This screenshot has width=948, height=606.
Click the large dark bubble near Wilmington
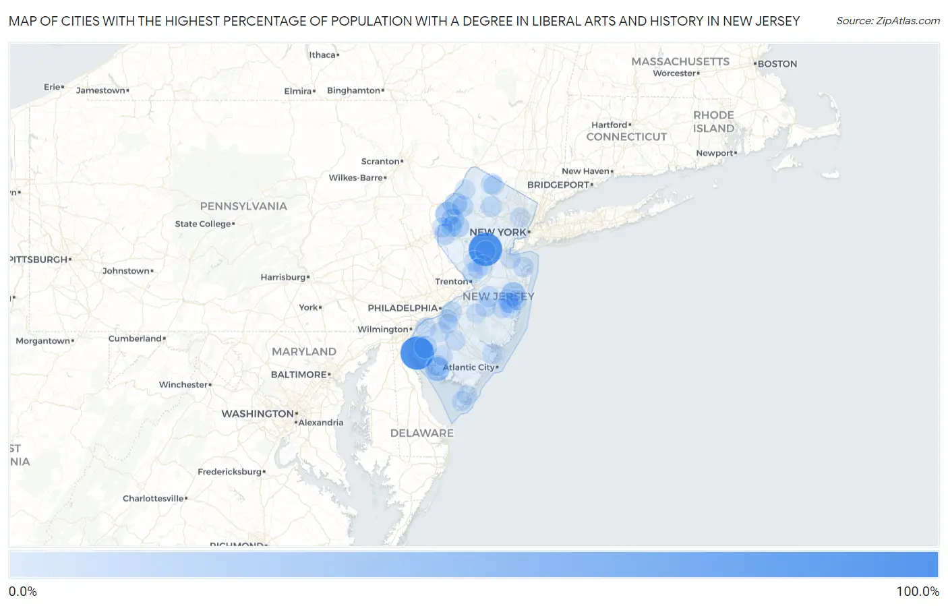tap(417, 353)
